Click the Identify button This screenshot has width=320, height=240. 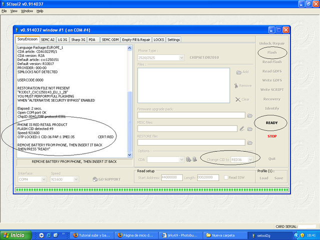tap(272, 108)
